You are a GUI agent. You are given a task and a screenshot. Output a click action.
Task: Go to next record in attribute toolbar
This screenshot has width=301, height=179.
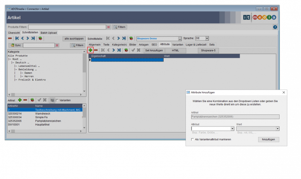[x=114, y=50]
